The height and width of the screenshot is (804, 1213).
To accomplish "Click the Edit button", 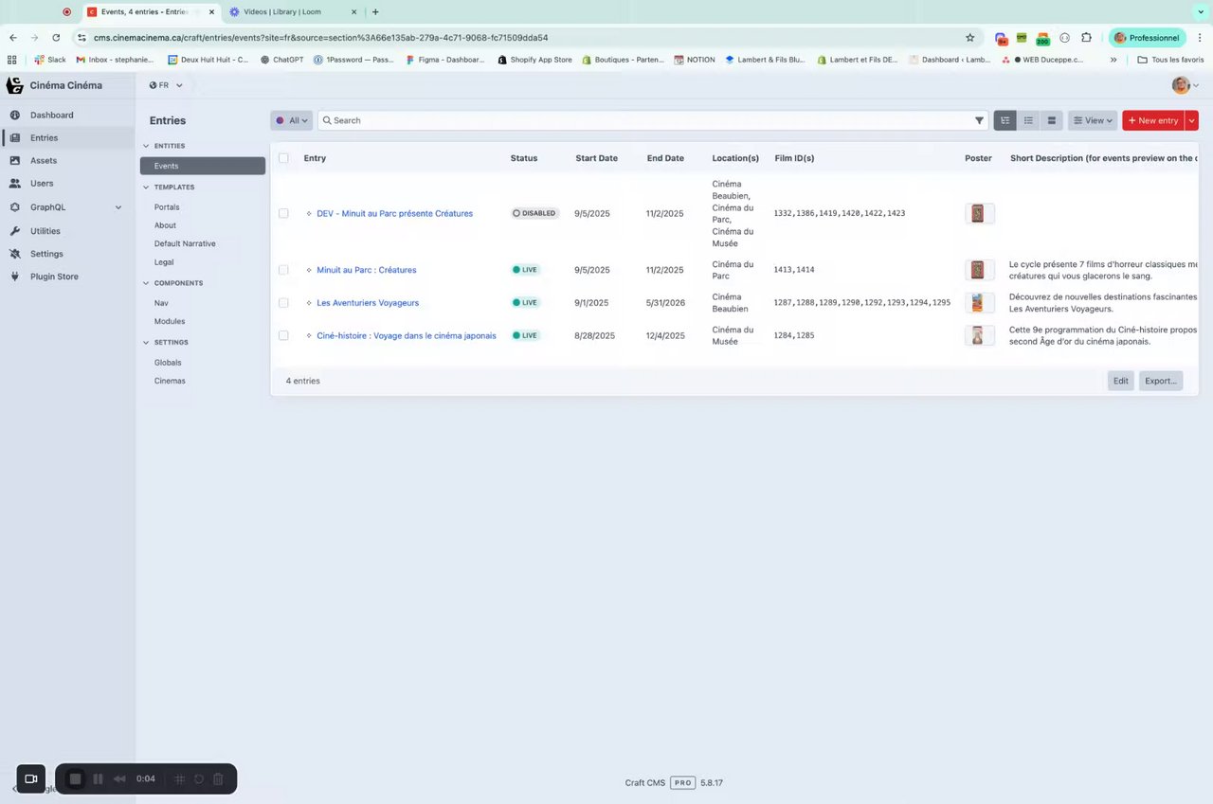I will point(1121,381).
